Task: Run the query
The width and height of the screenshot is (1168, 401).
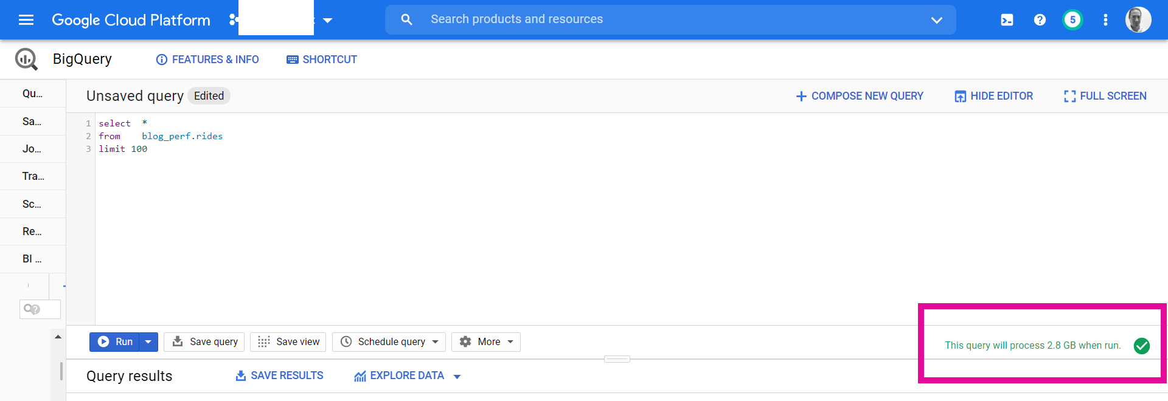Action: (x=116, y=342)
